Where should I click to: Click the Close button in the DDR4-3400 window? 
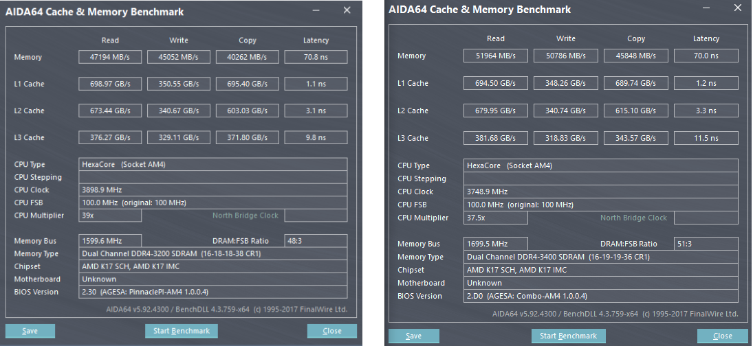723,336
